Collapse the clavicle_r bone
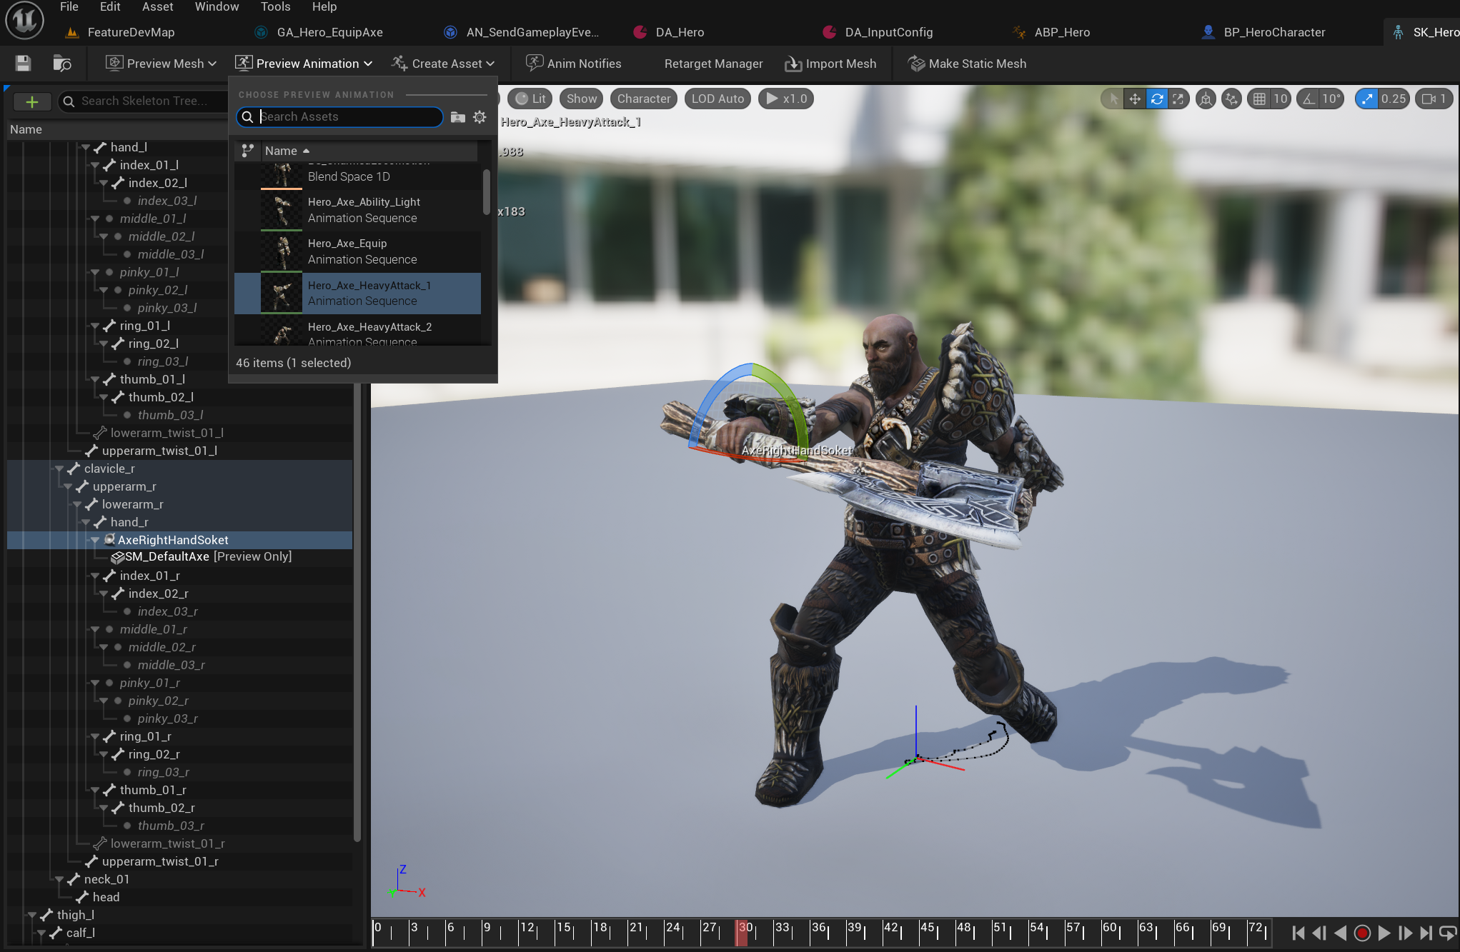Screen dimensions: 1460x952 (x=60, y=469)
